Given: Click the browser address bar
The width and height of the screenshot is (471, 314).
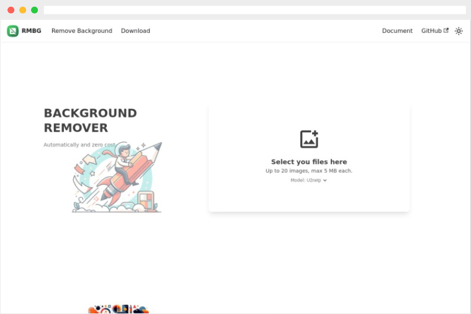Looking at the screenshot, I should click(x=254, y=10).
